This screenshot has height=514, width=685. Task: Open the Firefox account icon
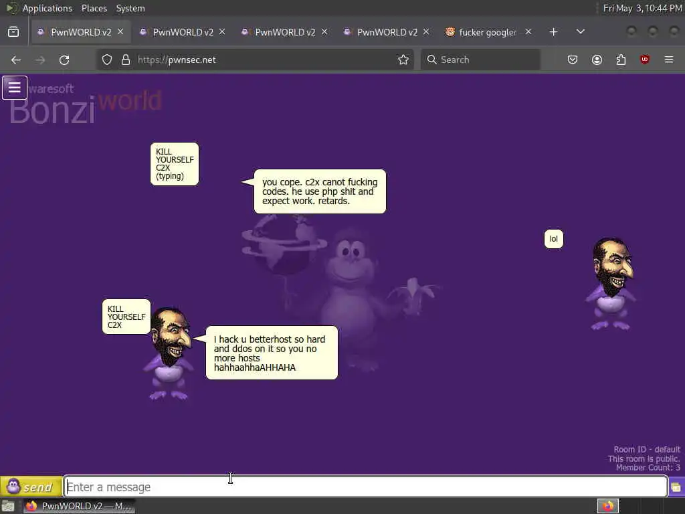tap(597, 60)
